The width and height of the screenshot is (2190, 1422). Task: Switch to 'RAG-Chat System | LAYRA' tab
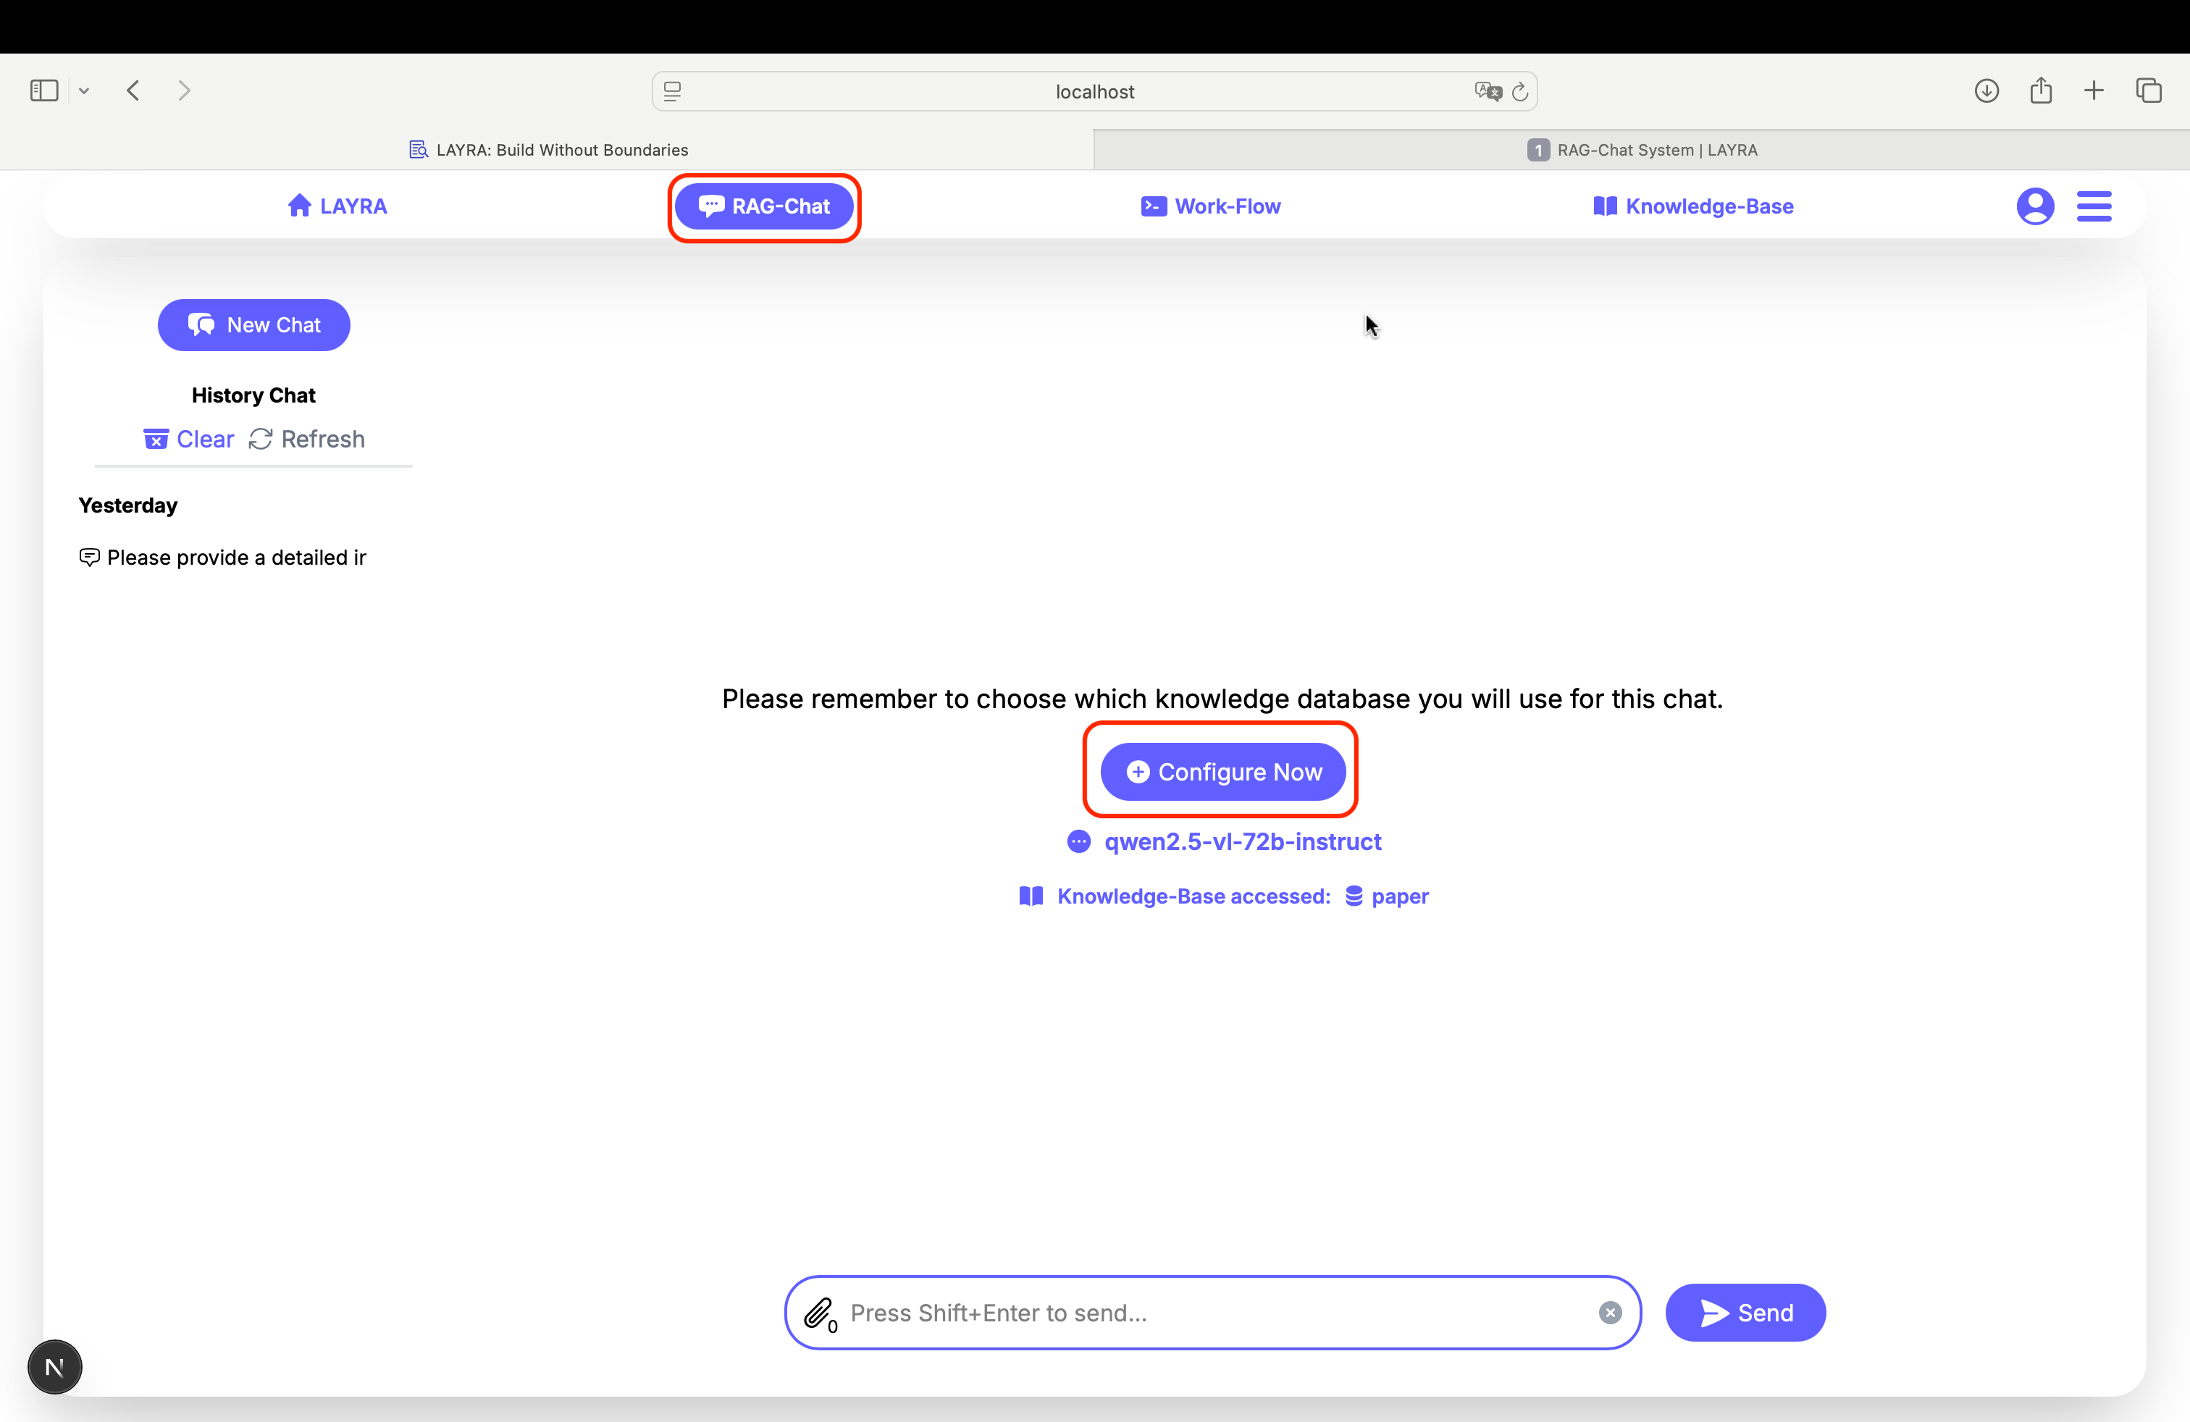point(1642,150)
